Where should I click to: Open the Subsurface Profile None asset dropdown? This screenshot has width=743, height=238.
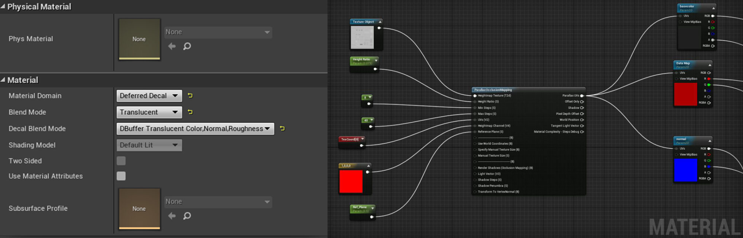(218, 202)
